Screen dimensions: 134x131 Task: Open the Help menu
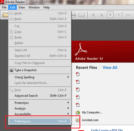(x=46, y=7)
